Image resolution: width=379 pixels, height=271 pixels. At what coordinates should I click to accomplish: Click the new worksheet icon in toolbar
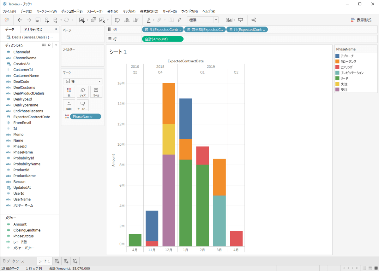tap(82, 20)
